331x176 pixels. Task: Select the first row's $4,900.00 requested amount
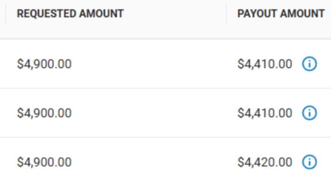click(44, 64)
